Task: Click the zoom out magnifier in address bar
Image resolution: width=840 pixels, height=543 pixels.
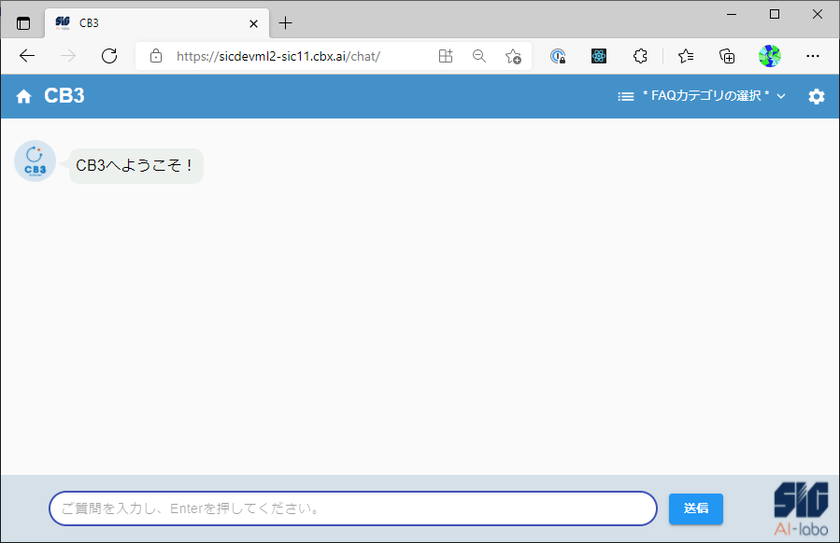Action: [479, 56]
